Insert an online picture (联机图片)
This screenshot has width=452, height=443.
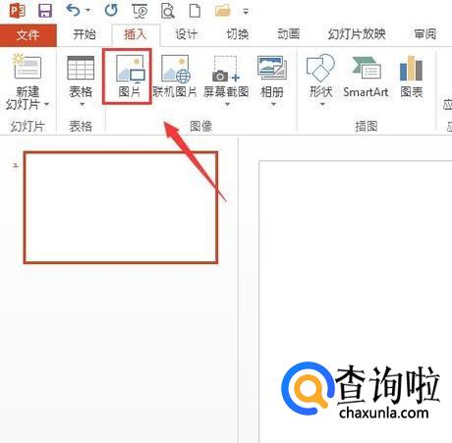(x=175, y=77)
